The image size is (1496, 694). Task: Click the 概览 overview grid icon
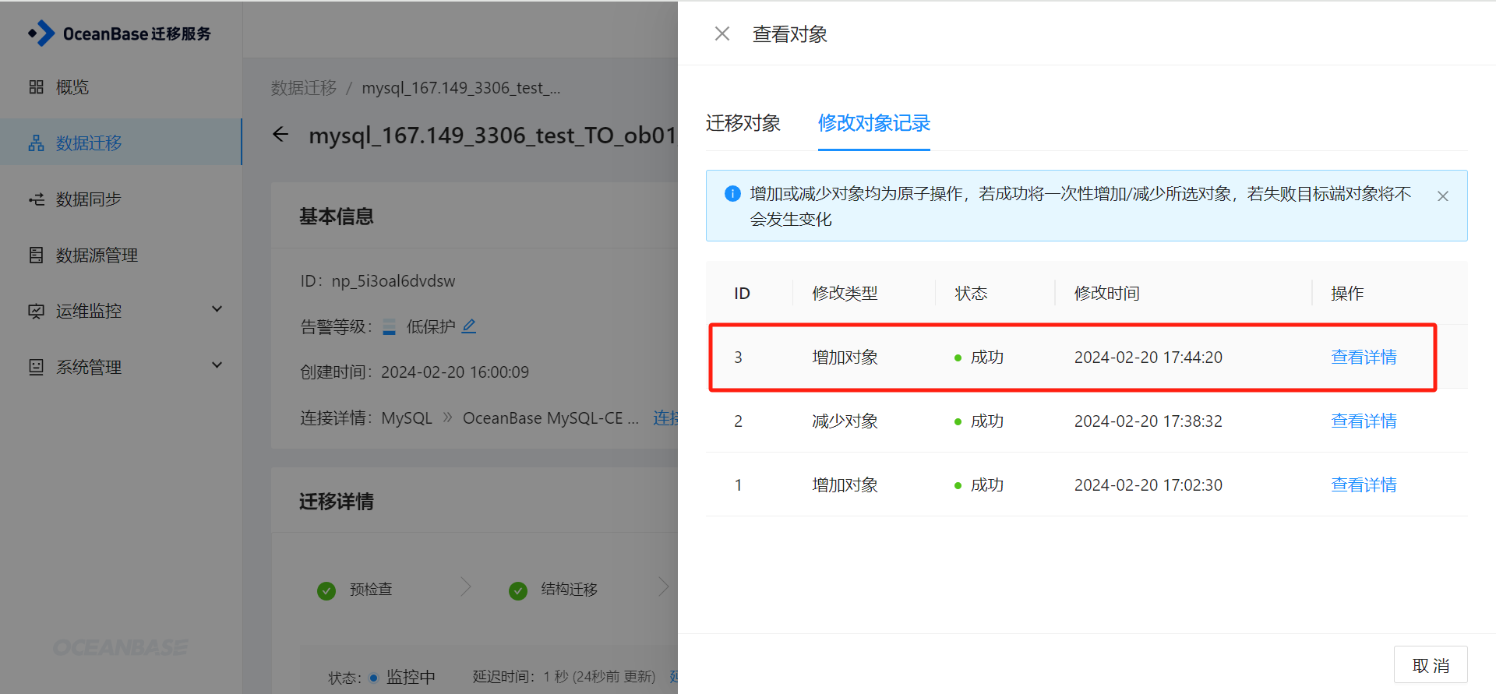[36, 87]
